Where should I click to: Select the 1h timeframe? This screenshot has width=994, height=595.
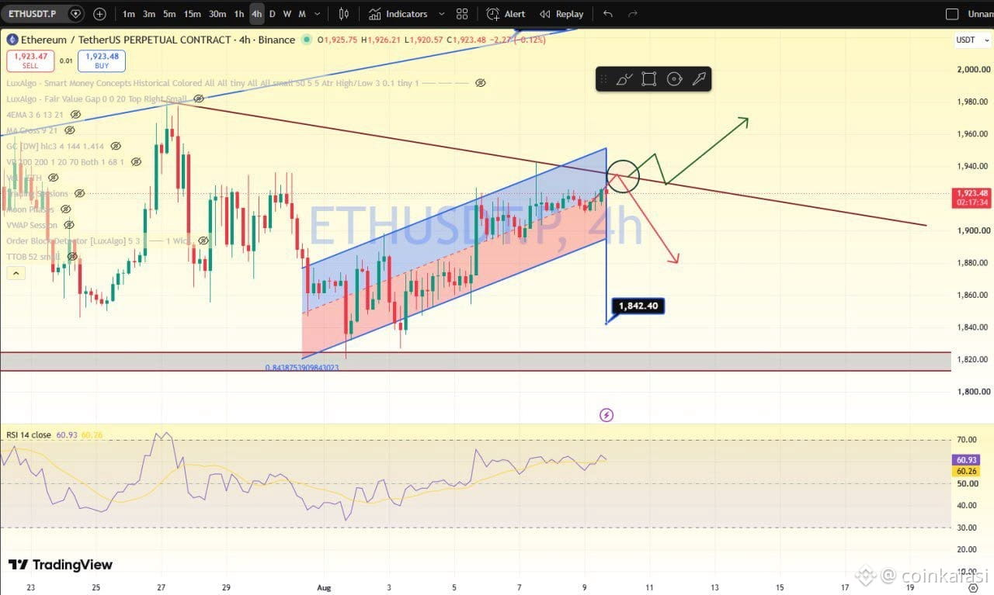tap(239, 14)
